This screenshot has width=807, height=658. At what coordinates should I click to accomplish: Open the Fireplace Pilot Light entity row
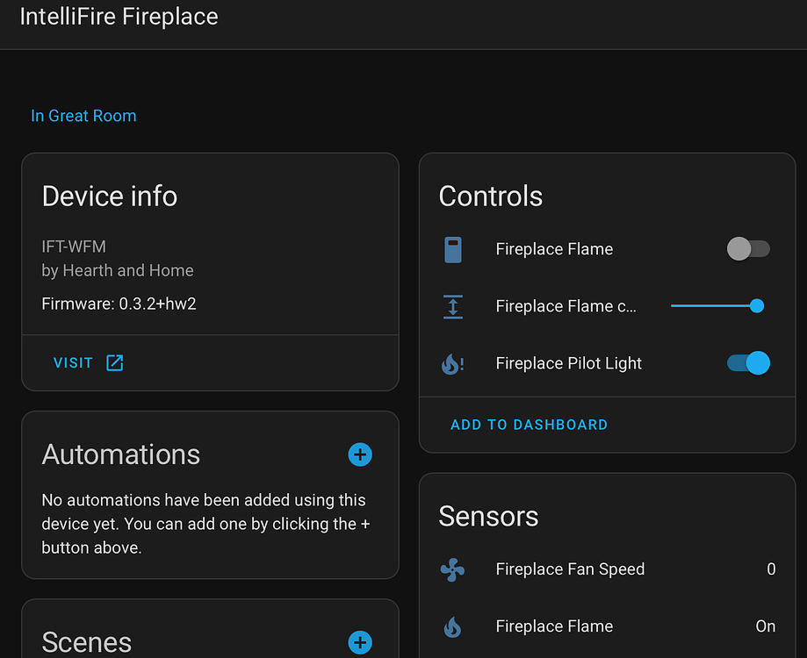click(568, 363)
